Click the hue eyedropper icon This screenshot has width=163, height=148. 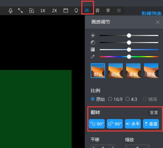click(x=93, y=57)
